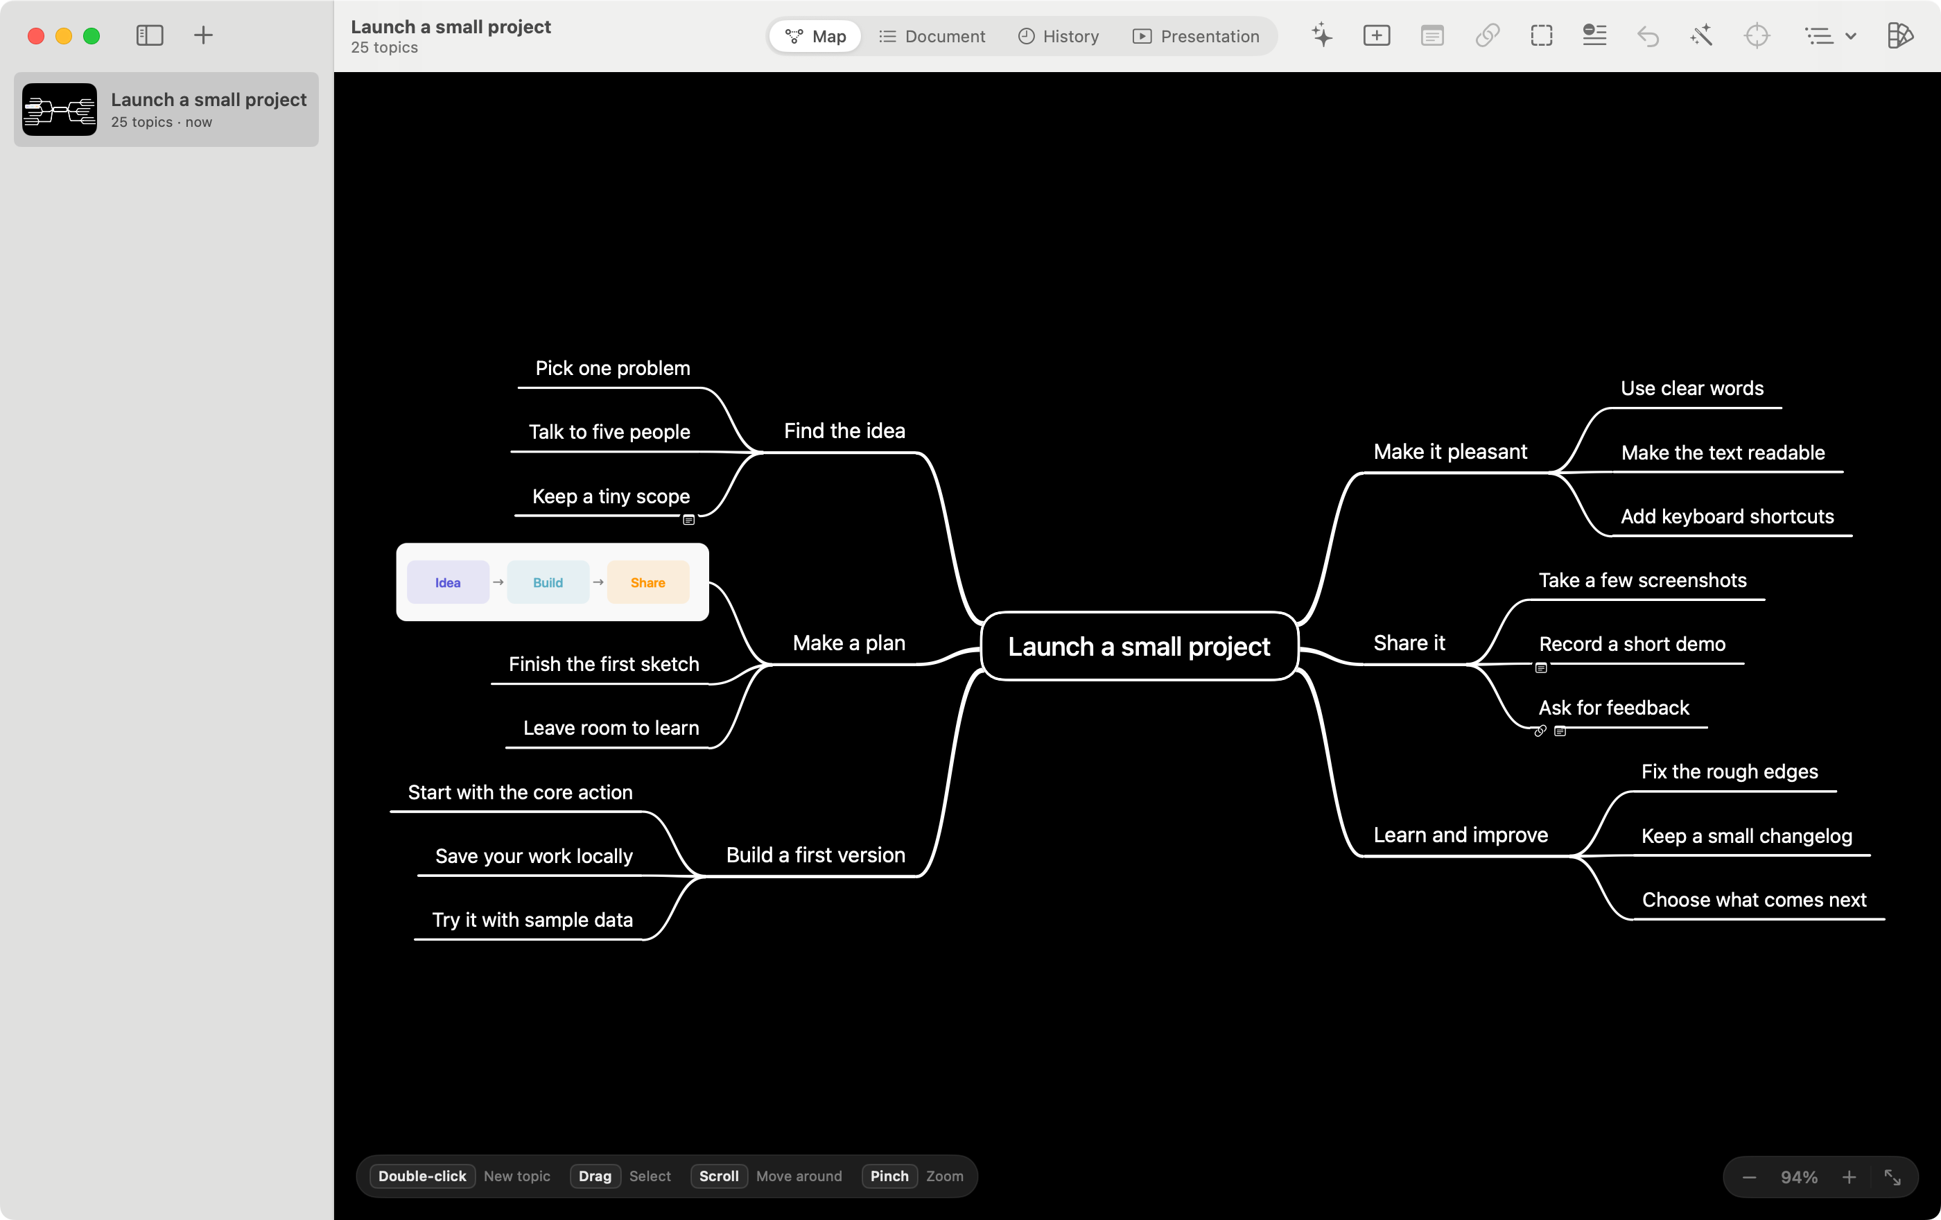Viewport: 1941px width, 1220px height.
Task: Click note icon under Record a short demo
Action: pyautogui.click(x=1541, y=668)
